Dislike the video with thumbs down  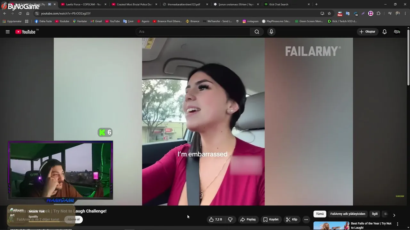pyautogui.click(x=230, y=219)
